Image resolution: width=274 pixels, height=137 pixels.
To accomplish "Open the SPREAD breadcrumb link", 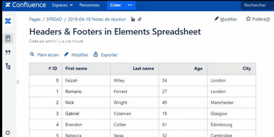I will tap(54, 19).
